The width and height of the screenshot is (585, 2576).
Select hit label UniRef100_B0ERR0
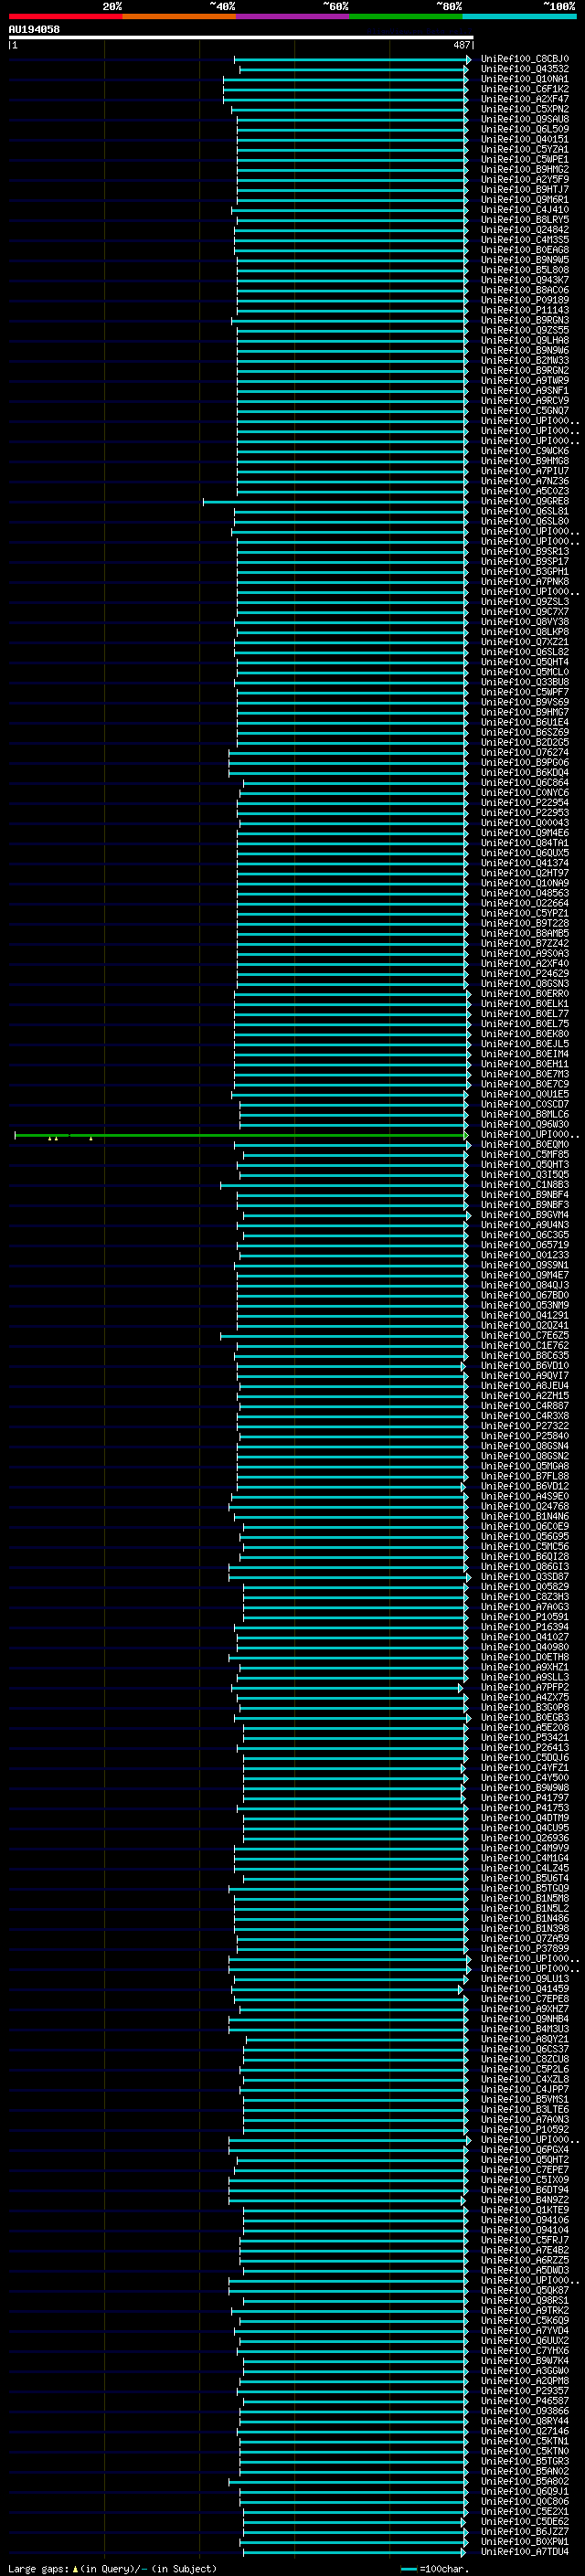coord(524,994)
